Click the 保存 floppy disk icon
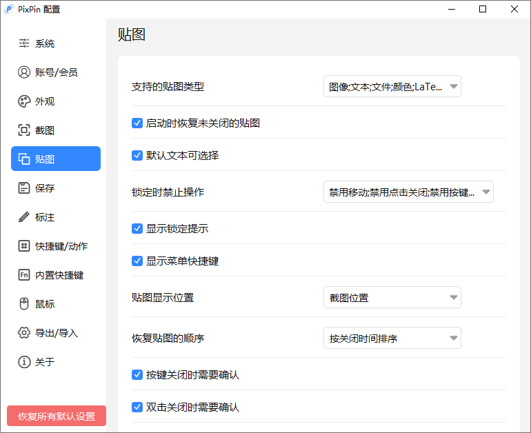The image size is (531, 433). click(x=23, y=188)
